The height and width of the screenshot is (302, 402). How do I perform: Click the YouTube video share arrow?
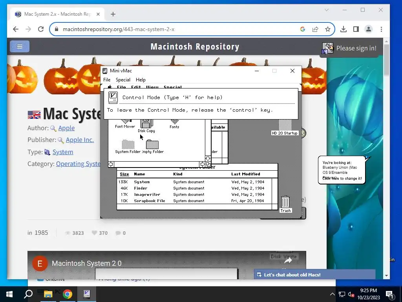(288, 261)
